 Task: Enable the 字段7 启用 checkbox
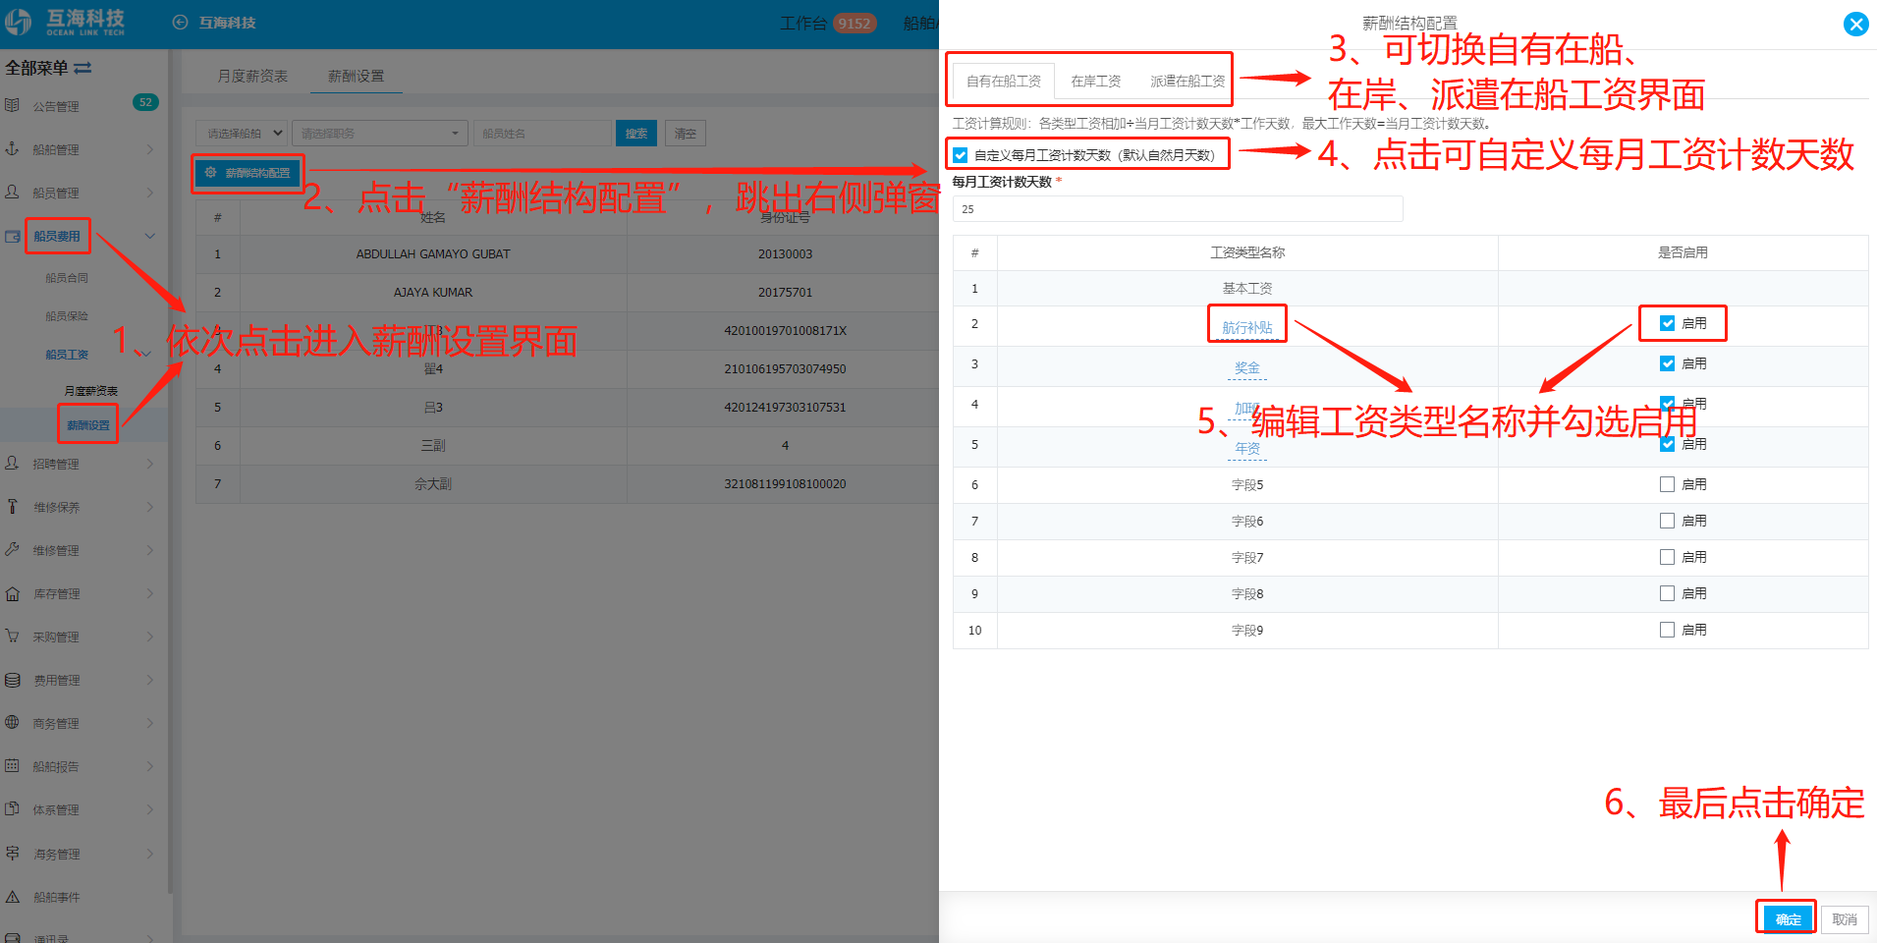click(1667, 557)
